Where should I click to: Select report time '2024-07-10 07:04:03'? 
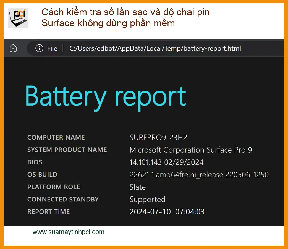point(167,212)
